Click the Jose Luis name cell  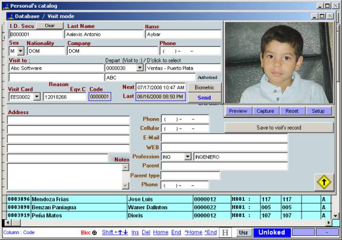point(160,199)
